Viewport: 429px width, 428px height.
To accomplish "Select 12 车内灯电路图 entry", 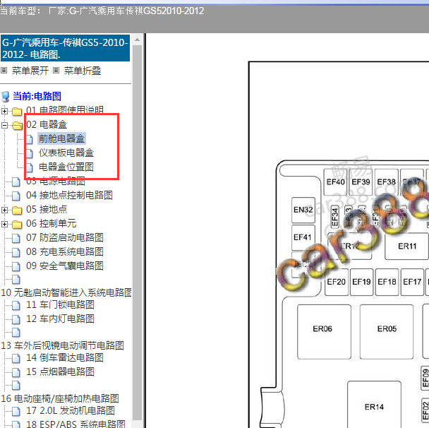I will [60, 319].
